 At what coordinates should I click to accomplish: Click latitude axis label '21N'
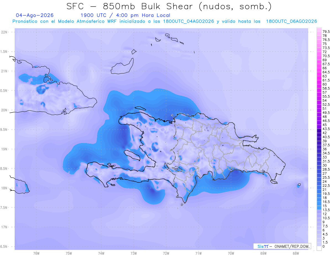4,71
